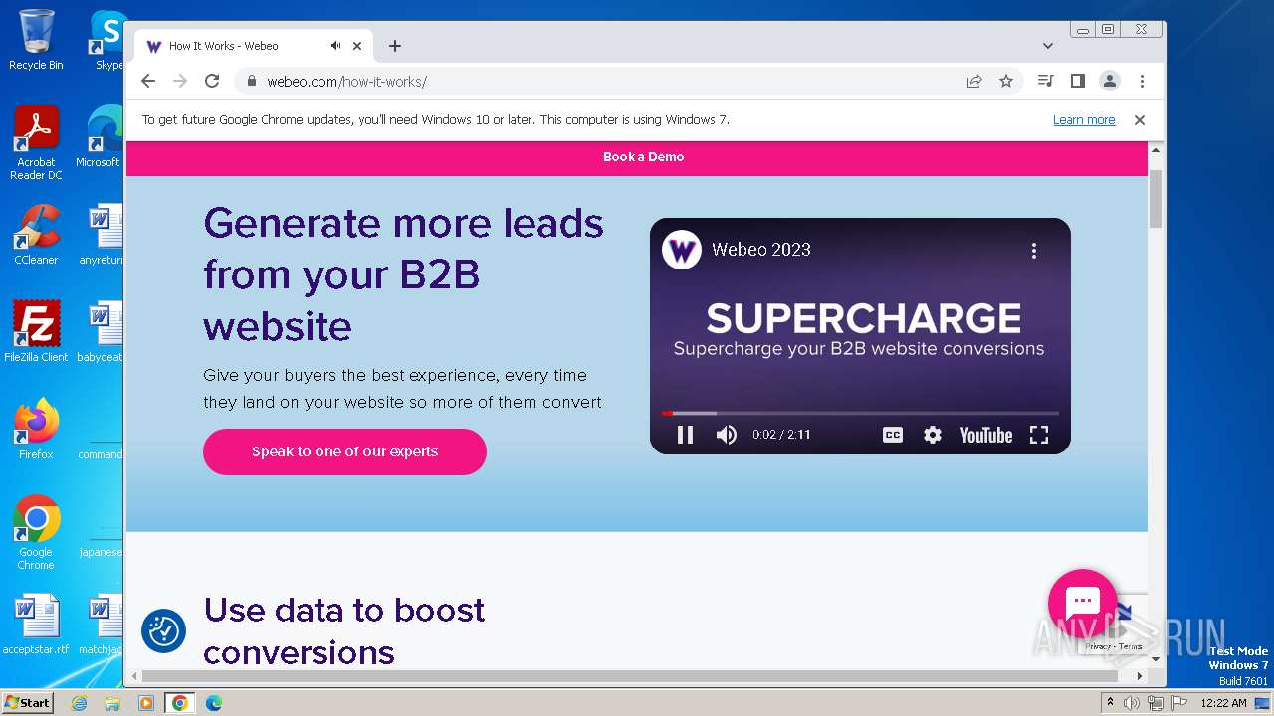This screenshot has width=1274, height=716.
Task: Click the Webeo channel logo in video
Action: [682, 250]
